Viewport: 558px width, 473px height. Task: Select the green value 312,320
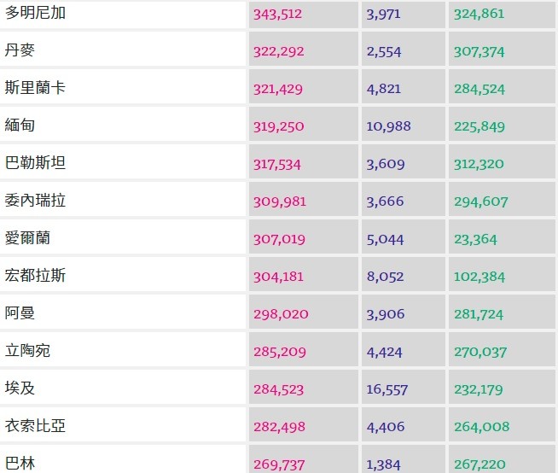tap(479, 164)
